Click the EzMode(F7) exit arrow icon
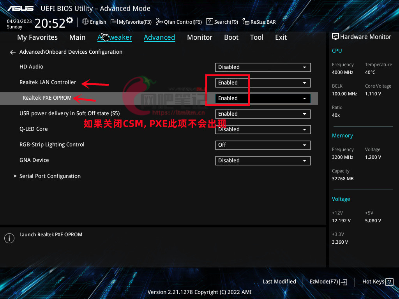 [x=343, y=282]
